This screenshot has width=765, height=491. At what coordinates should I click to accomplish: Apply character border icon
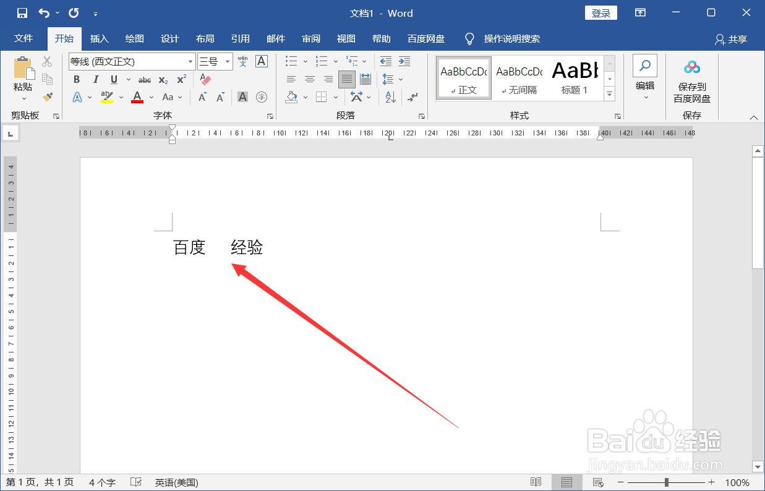pyautogui.click(x=262, y=61)
